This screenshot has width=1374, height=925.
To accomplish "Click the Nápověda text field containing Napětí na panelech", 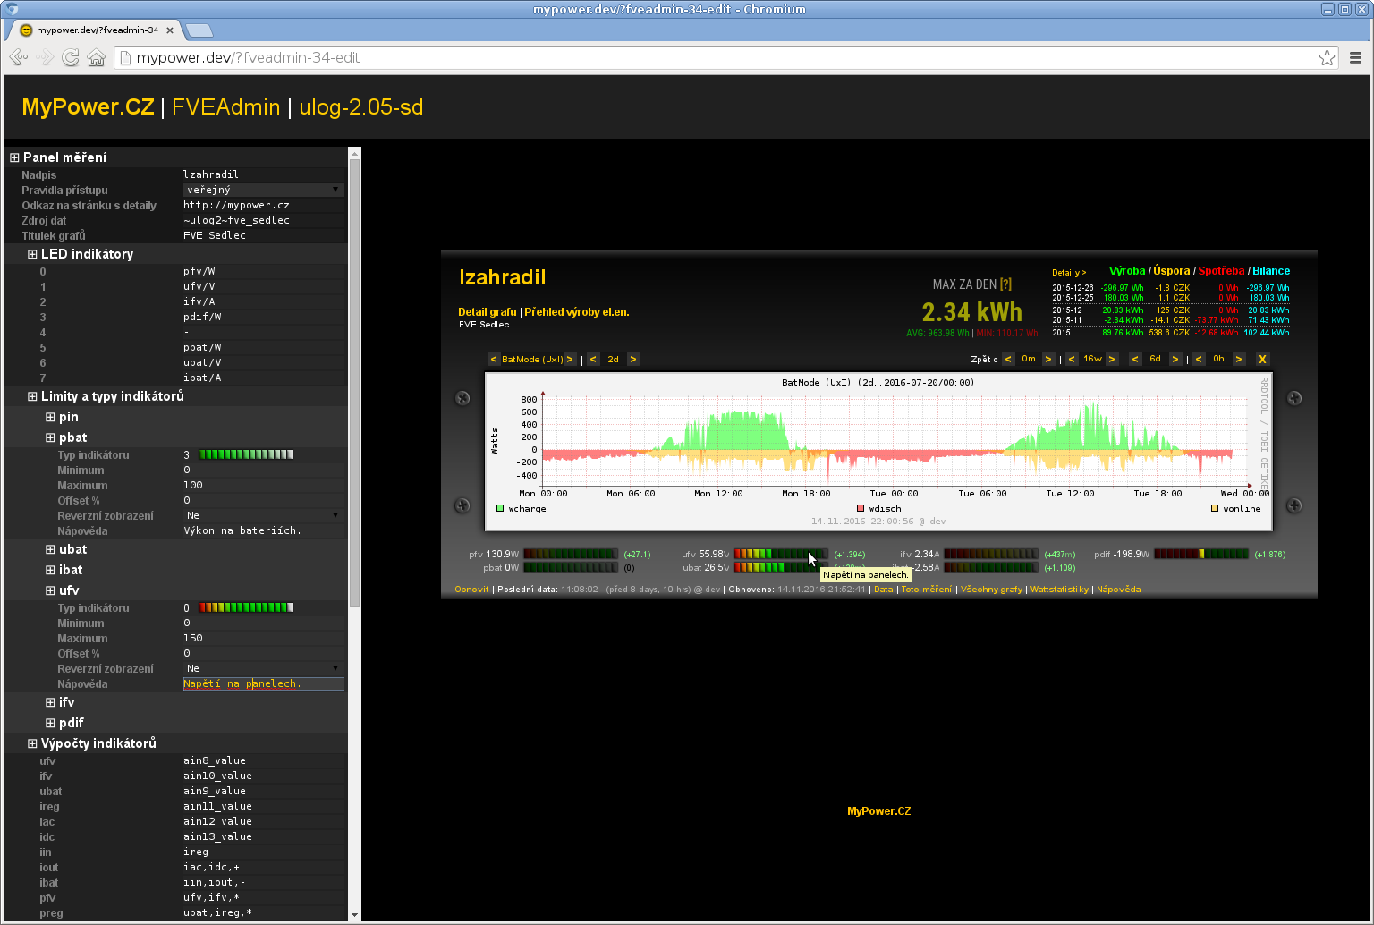I will pos(262,683).
